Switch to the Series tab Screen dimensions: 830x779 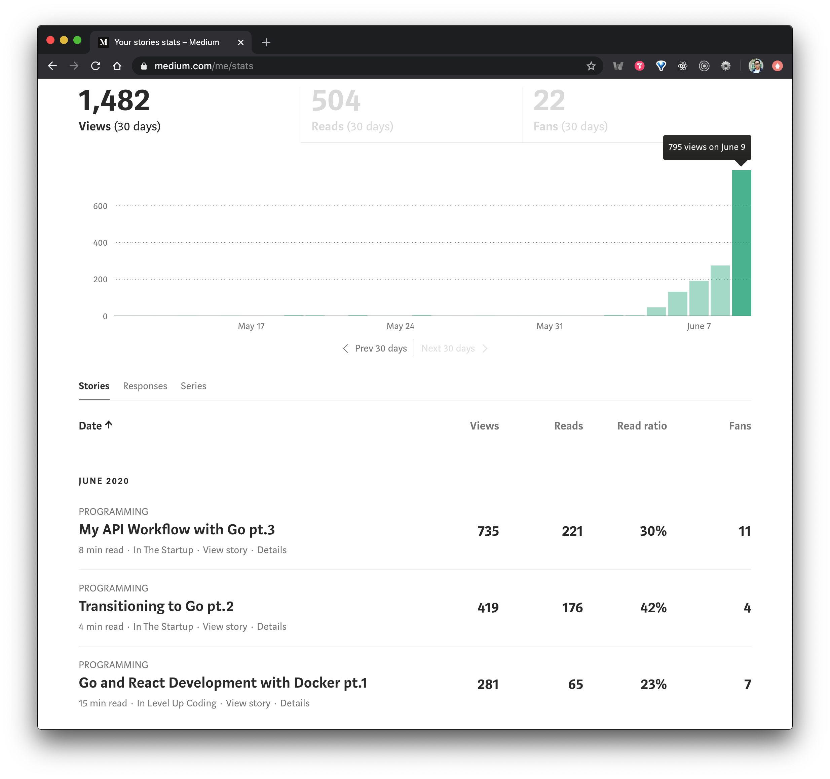193,386
